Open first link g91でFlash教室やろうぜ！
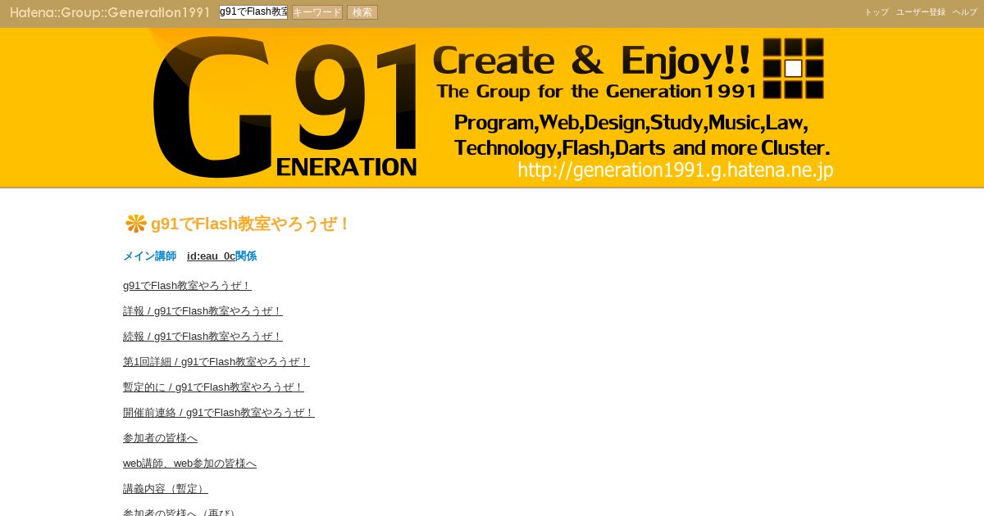Image resolution: width=984 pixels, height=516 pixels. 187,285
